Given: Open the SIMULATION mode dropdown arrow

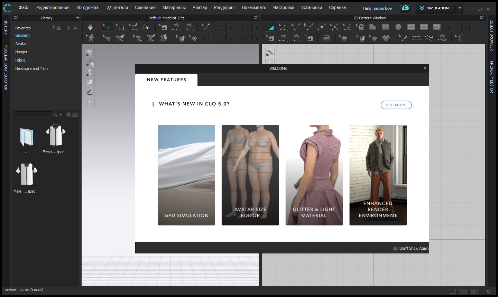Looking at the screenshot, I should click(460, 8).
